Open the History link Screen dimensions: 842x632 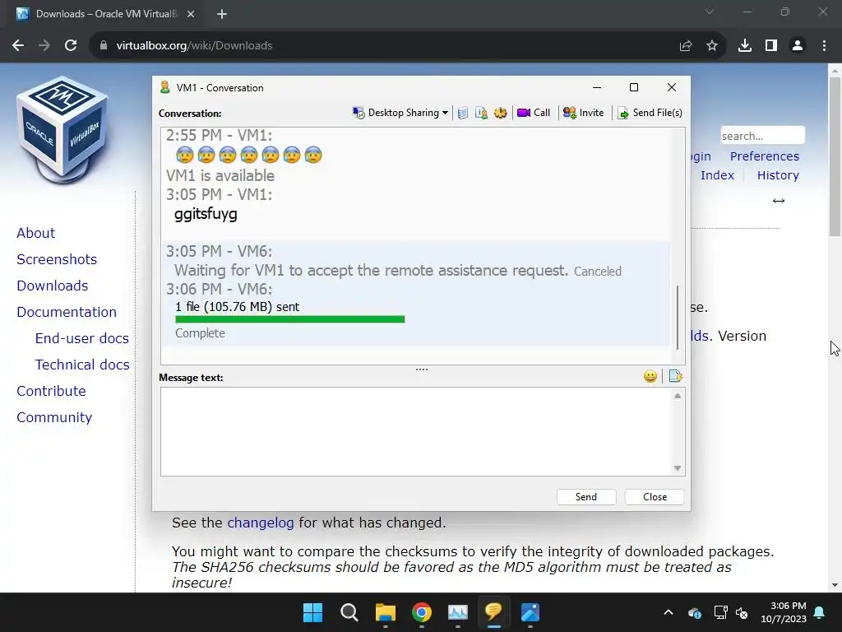[778, 175]
